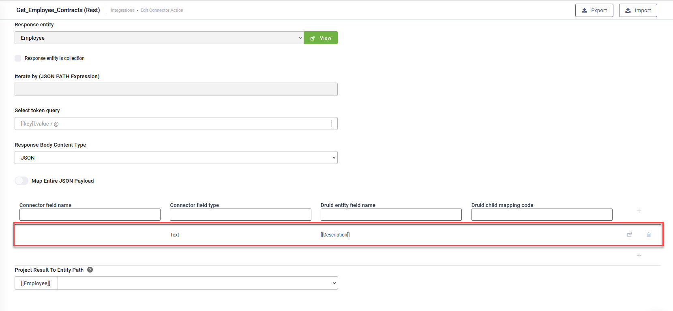Image resolution: width=673 pixels, height=311 pixels.
Task: Delete the Description mapping row via trash icon
Action: pos(649,235)
